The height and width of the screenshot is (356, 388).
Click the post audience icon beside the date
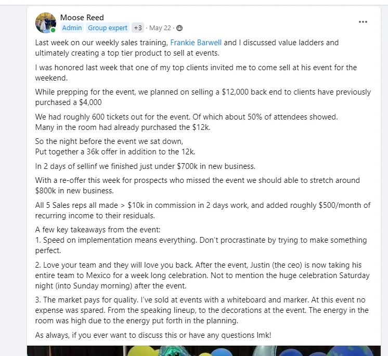coord(179,28)
